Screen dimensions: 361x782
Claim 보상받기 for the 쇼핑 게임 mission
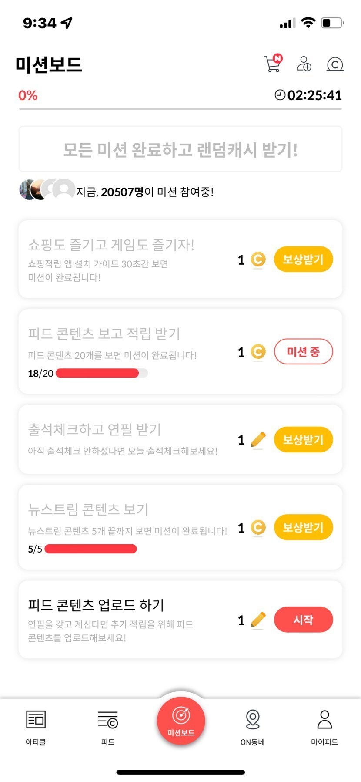pos(303,260)
